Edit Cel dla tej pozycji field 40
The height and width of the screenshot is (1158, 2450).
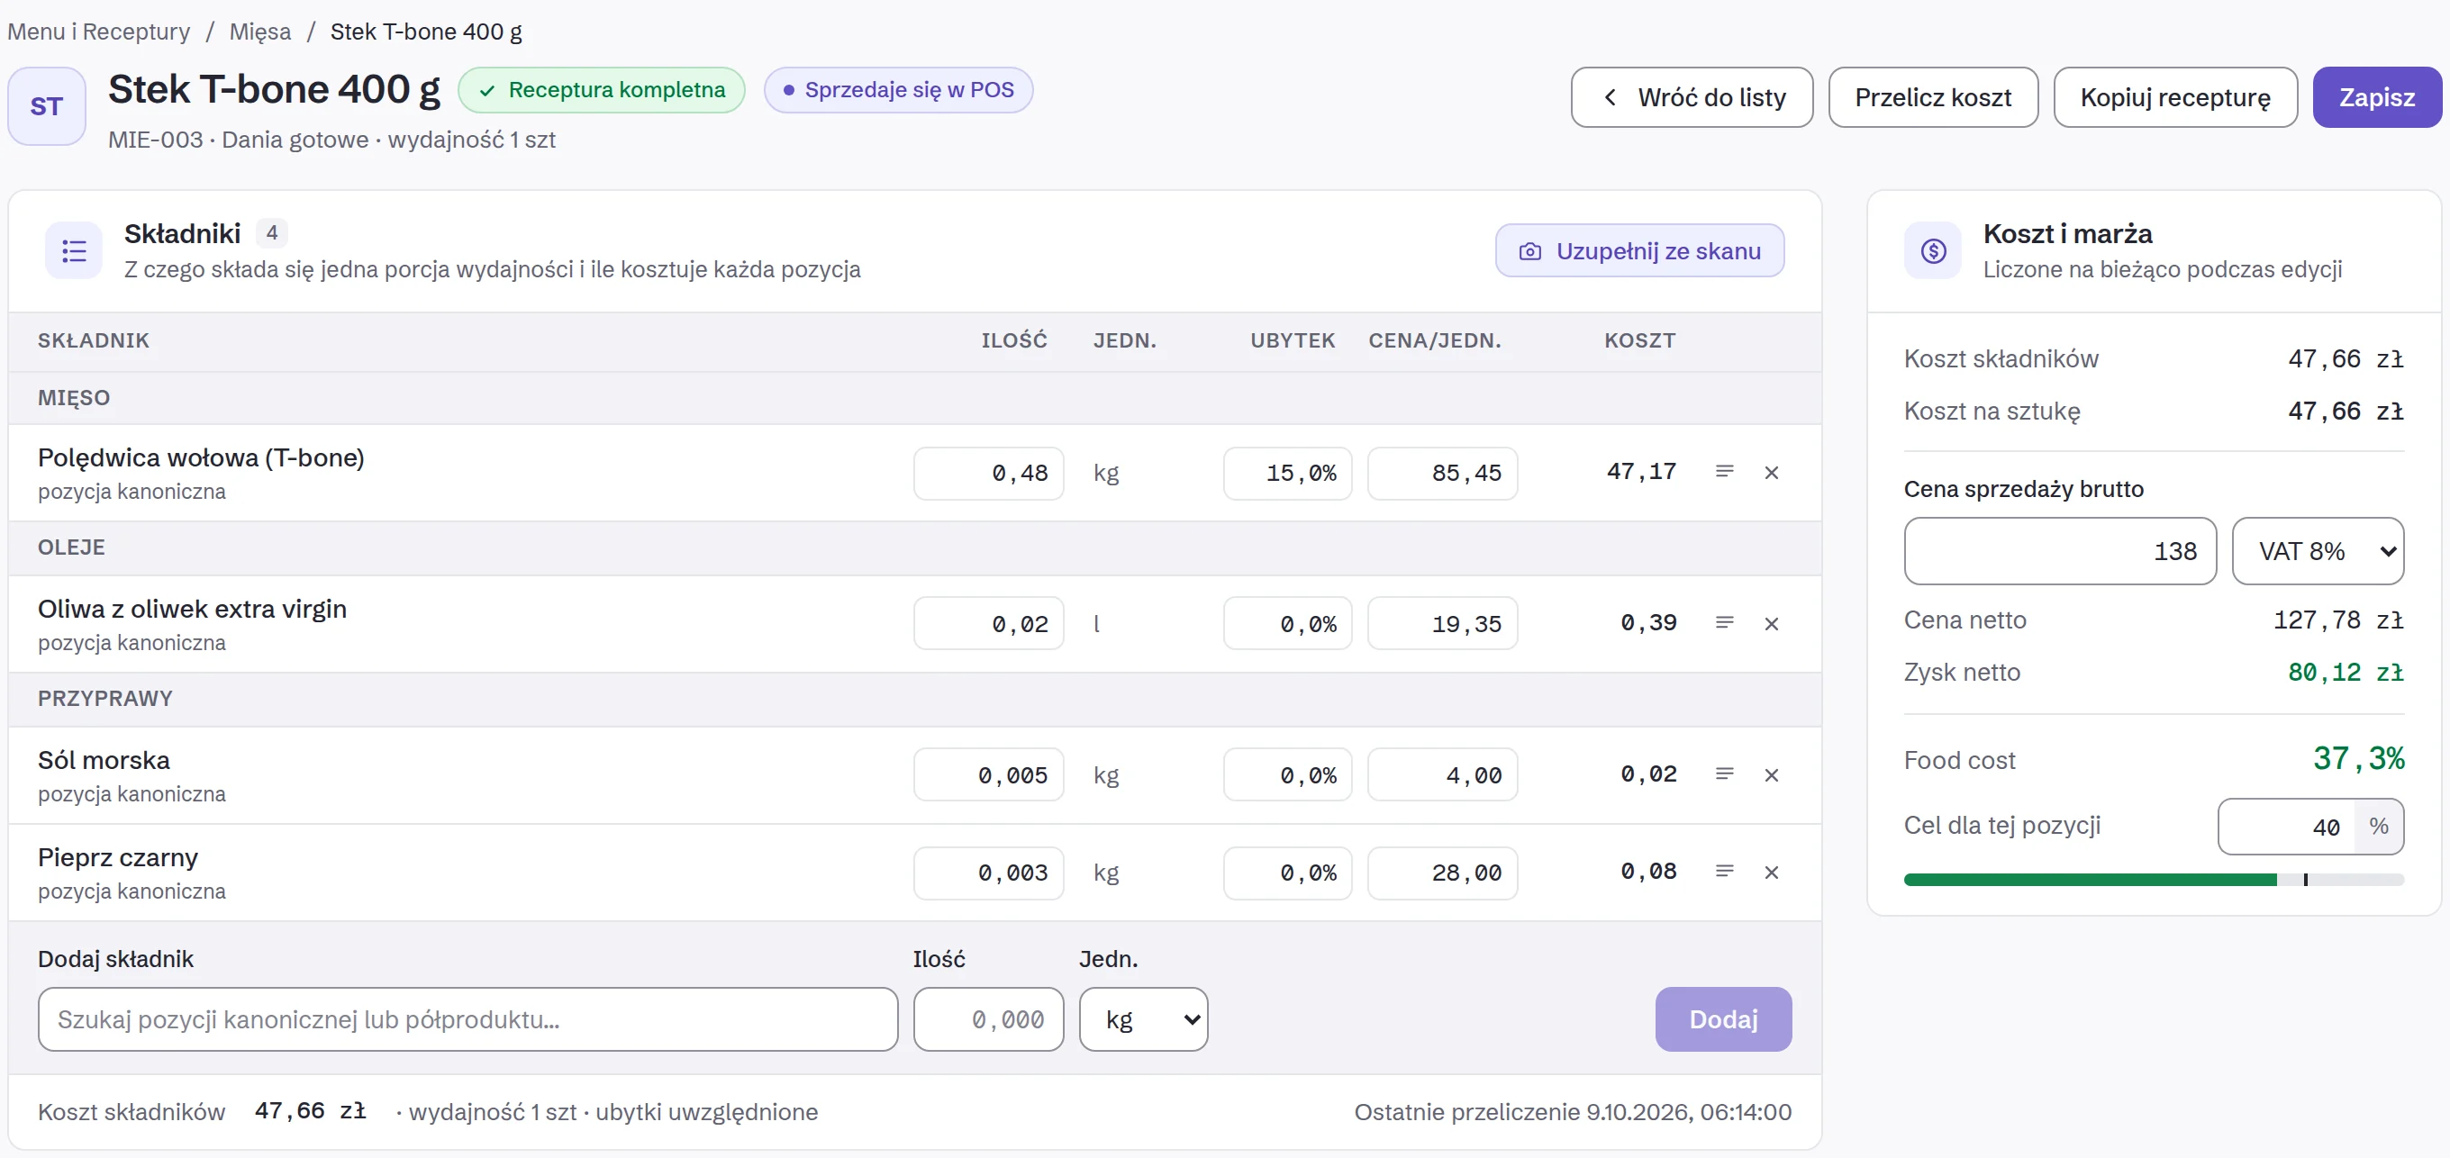[x=2287, y=827]
